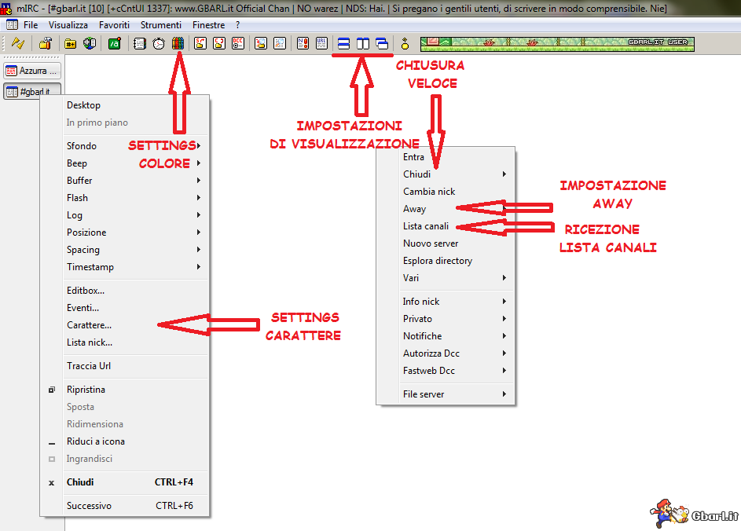Select Lista canali in popup menu
This screenshot has height=531, width=741.
point(446,226)
